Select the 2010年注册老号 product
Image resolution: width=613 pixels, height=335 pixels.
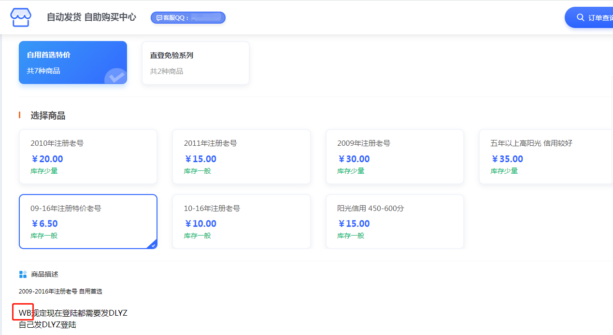[x=88, y=156]
